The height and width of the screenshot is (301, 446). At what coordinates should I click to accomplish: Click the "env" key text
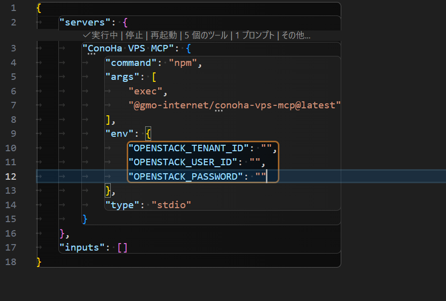119,133
